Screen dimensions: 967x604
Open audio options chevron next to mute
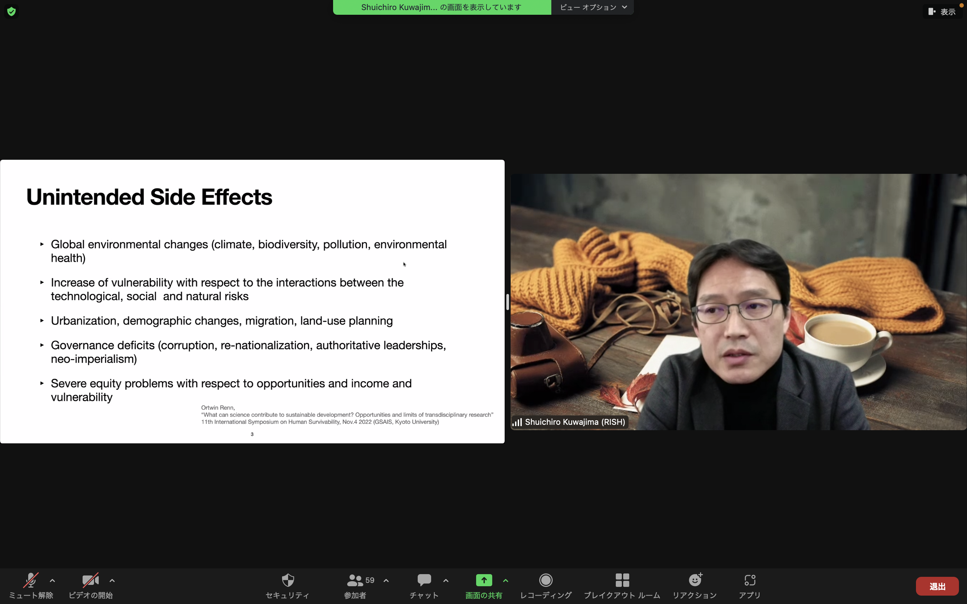(52, 581)
